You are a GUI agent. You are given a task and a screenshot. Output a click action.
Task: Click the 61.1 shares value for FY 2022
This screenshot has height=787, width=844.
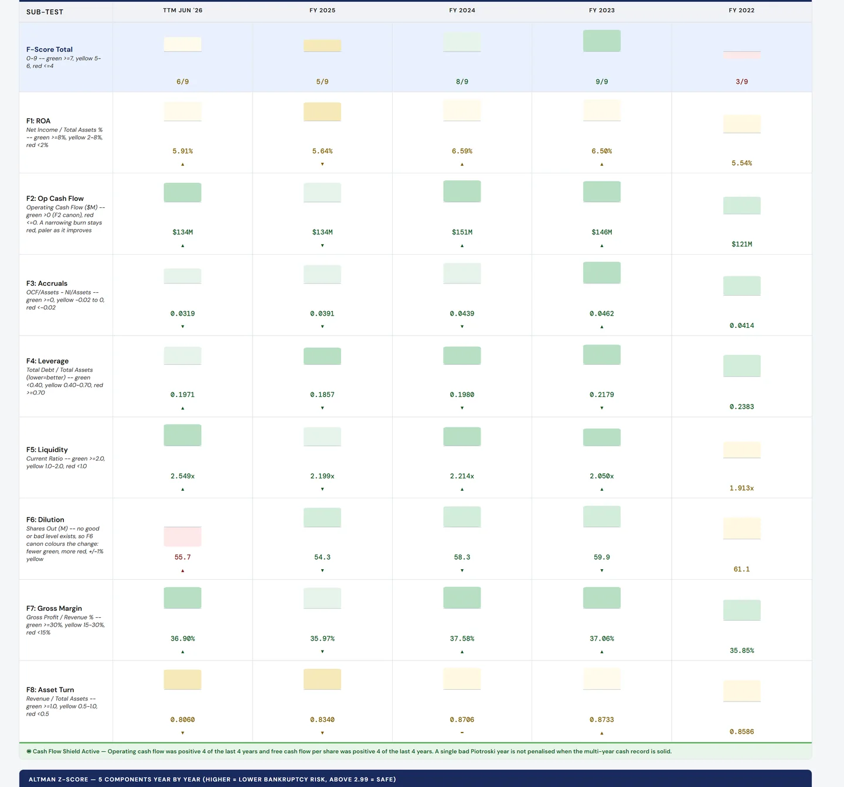[742, 569]
